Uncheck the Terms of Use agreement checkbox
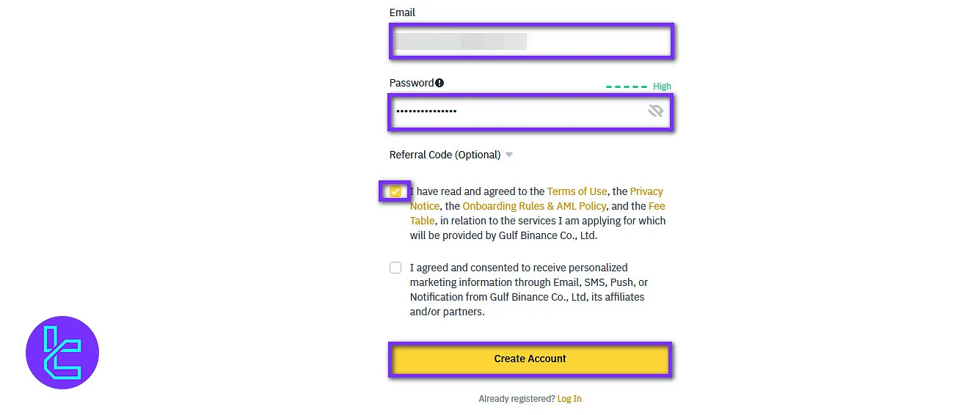 click(x=395, y=191)
